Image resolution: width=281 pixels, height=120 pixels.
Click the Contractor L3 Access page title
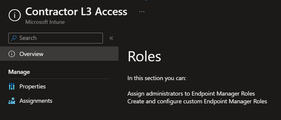[76, 12]
